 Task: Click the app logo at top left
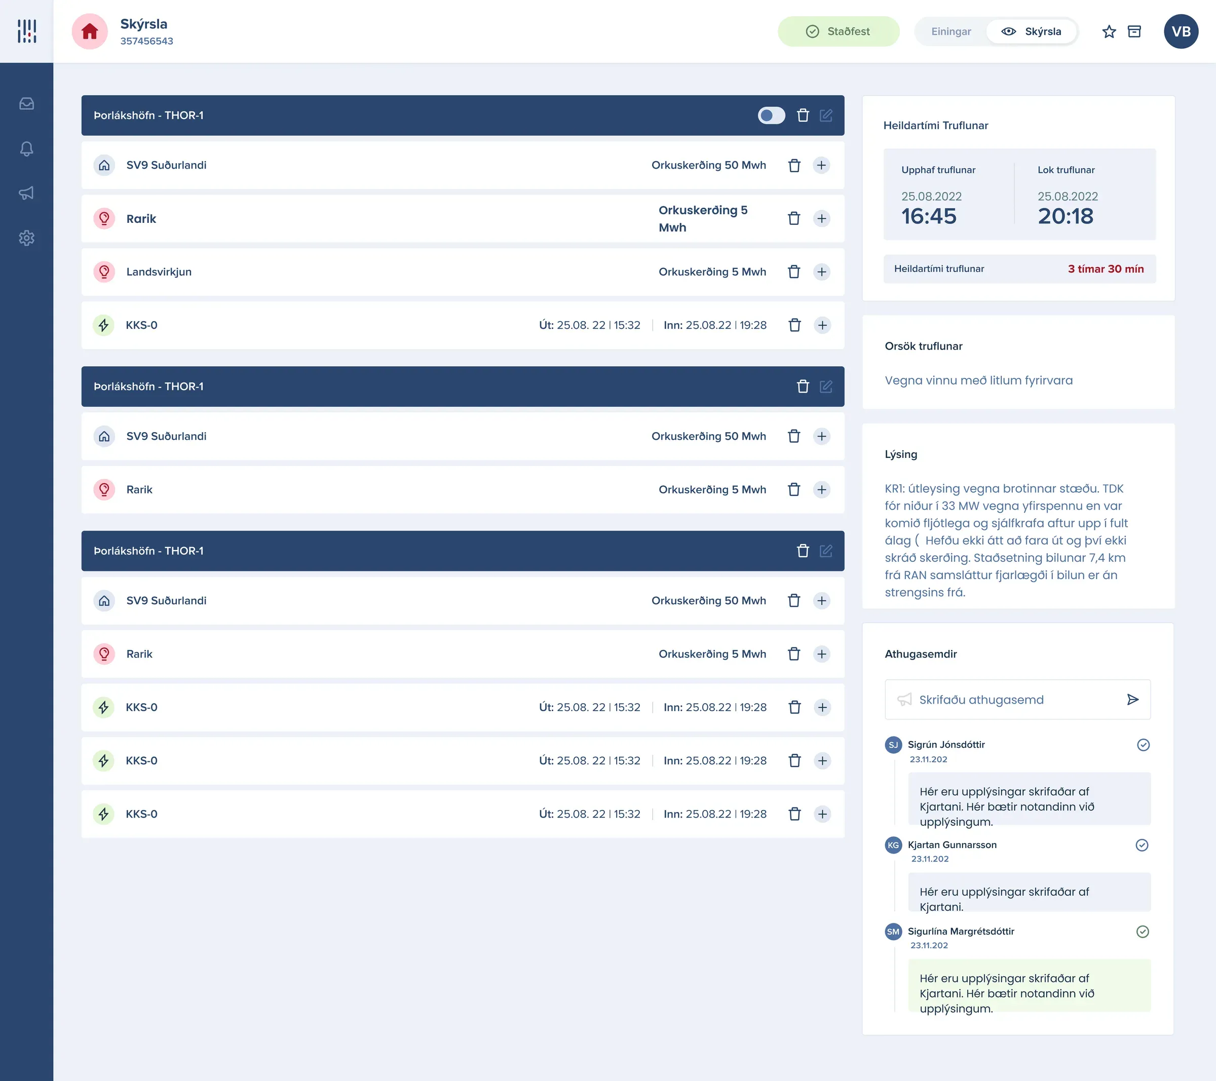27,31
